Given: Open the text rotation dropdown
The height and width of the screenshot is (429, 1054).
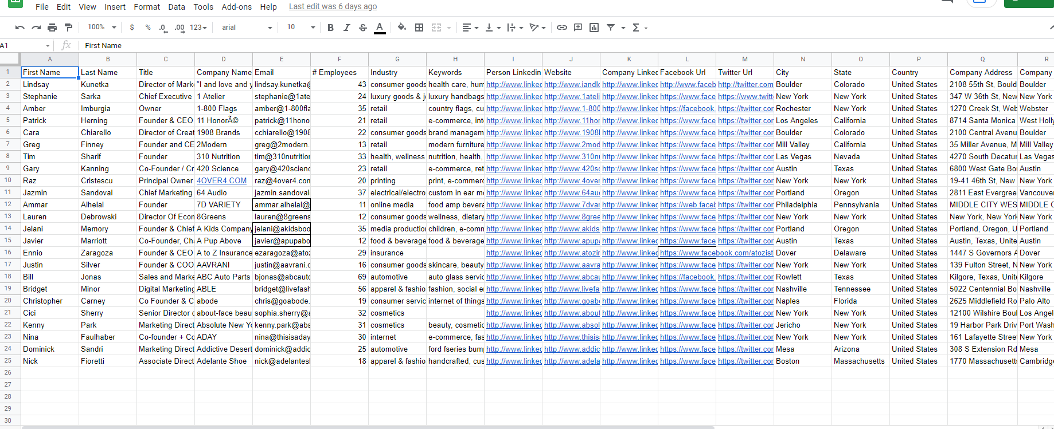Looking at the screenshot, I should (537, 27).
